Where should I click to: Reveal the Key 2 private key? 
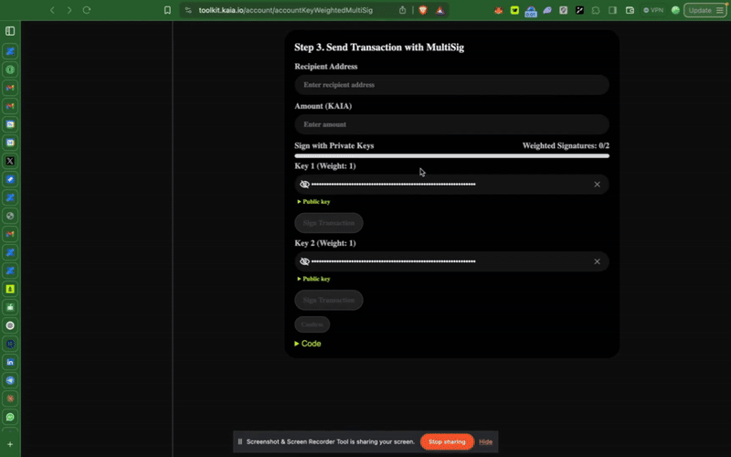click(x=304, y=261)
